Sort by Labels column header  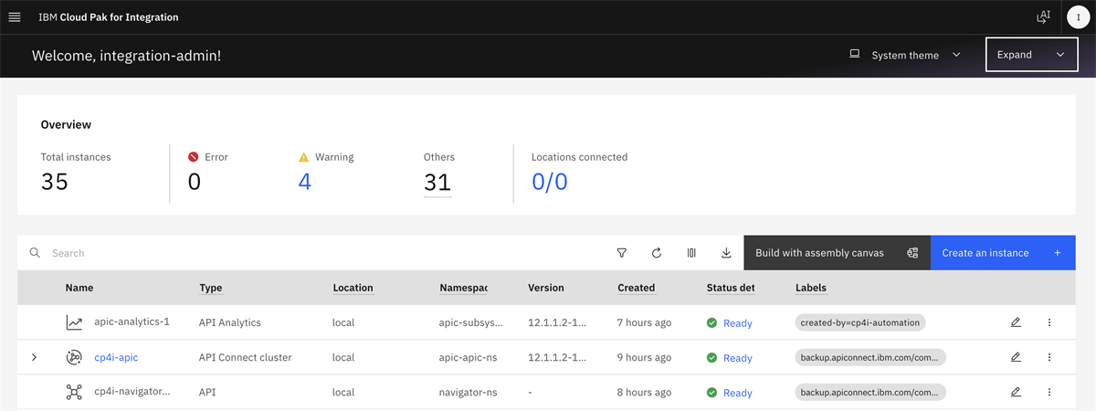tap(811, 288)
